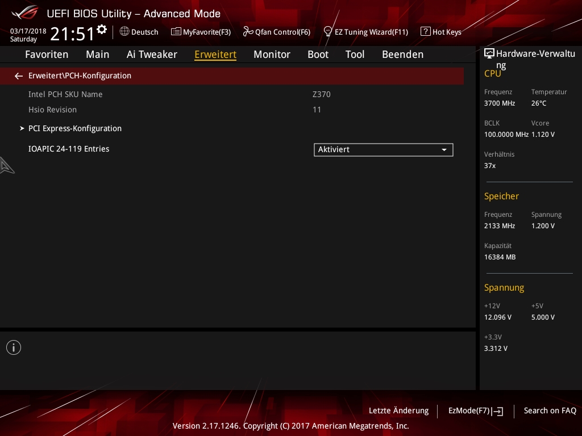Click the date 03/17/2018

click(28, 31)
